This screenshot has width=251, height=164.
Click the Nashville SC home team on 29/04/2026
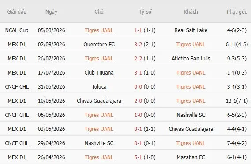click(99, 143)
